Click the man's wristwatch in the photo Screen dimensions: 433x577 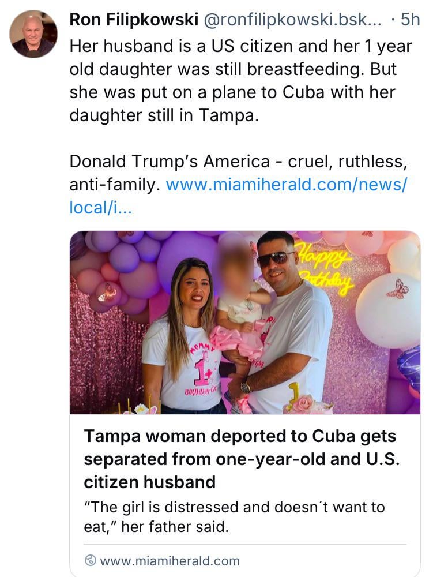point(246,388)
